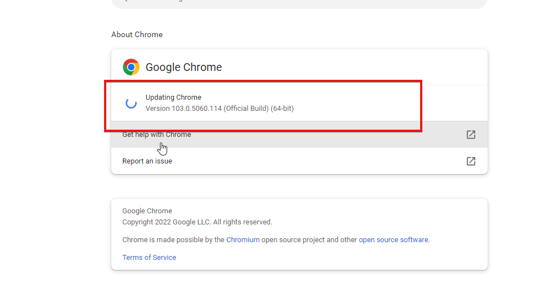Select the Version 103.0.5060.114 text line
Image resolution: width=538 pixels, height=302 pixels.
220,109
